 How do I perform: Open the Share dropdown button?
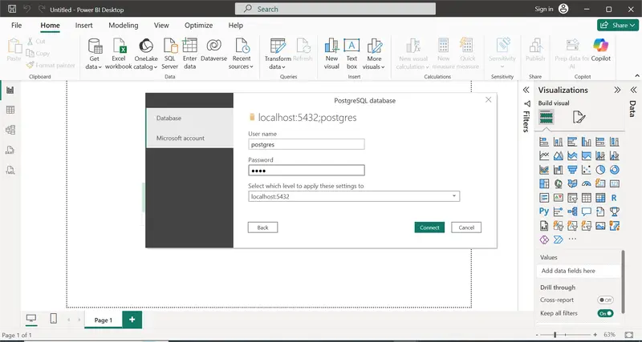point(617,25)
